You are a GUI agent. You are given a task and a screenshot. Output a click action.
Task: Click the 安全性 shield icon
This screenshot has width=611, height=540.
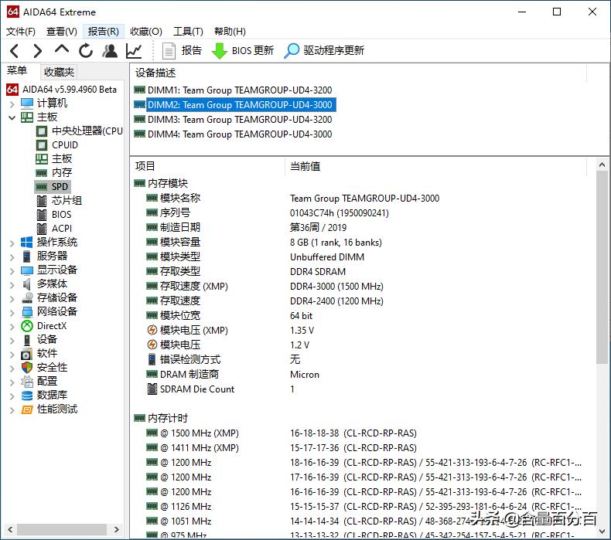[x=27, y=368]
